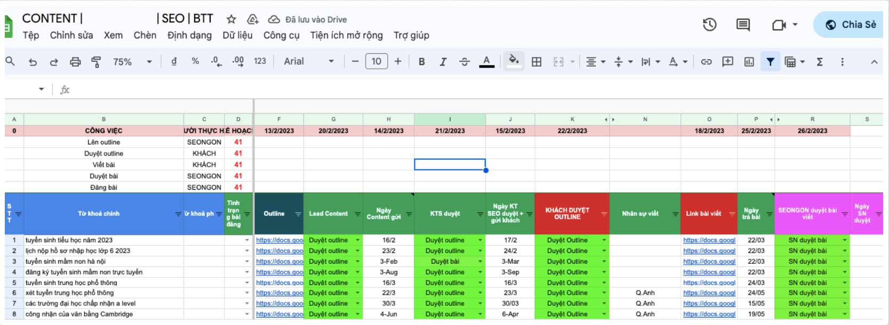
Task: Open the comments panel icon
Action: (743, 25)
